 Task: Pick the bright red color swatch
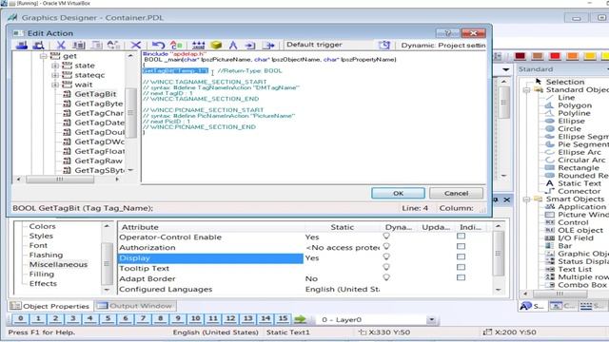tap(555, 56)
